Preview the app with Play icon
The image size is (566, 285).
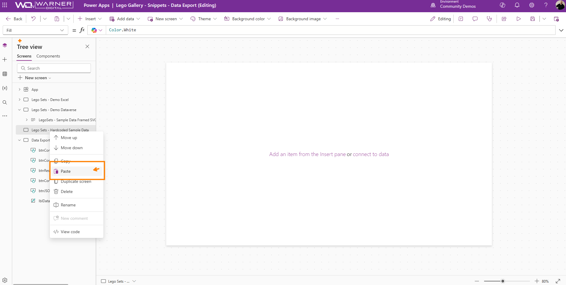point(519,19)
